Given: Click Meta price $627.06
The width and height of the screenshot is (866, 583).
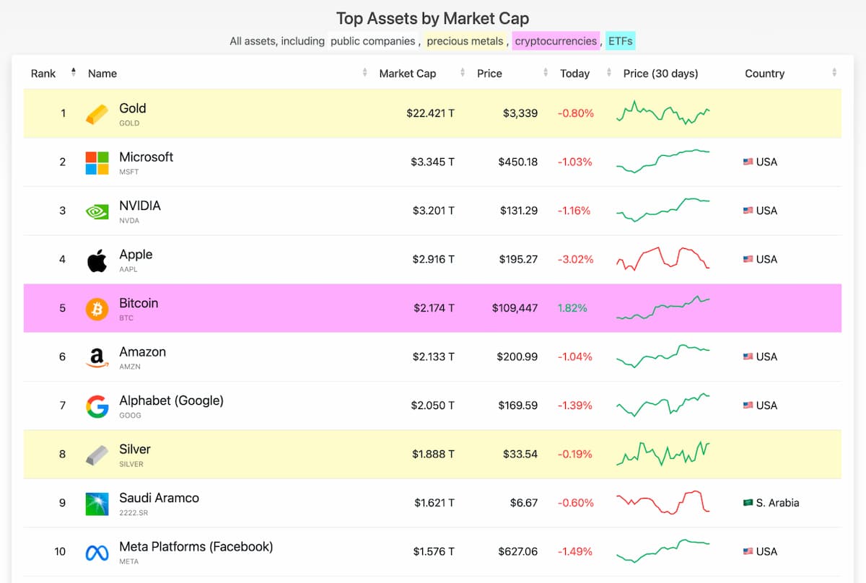Looking at the screenshot, I should pos(518,551).
